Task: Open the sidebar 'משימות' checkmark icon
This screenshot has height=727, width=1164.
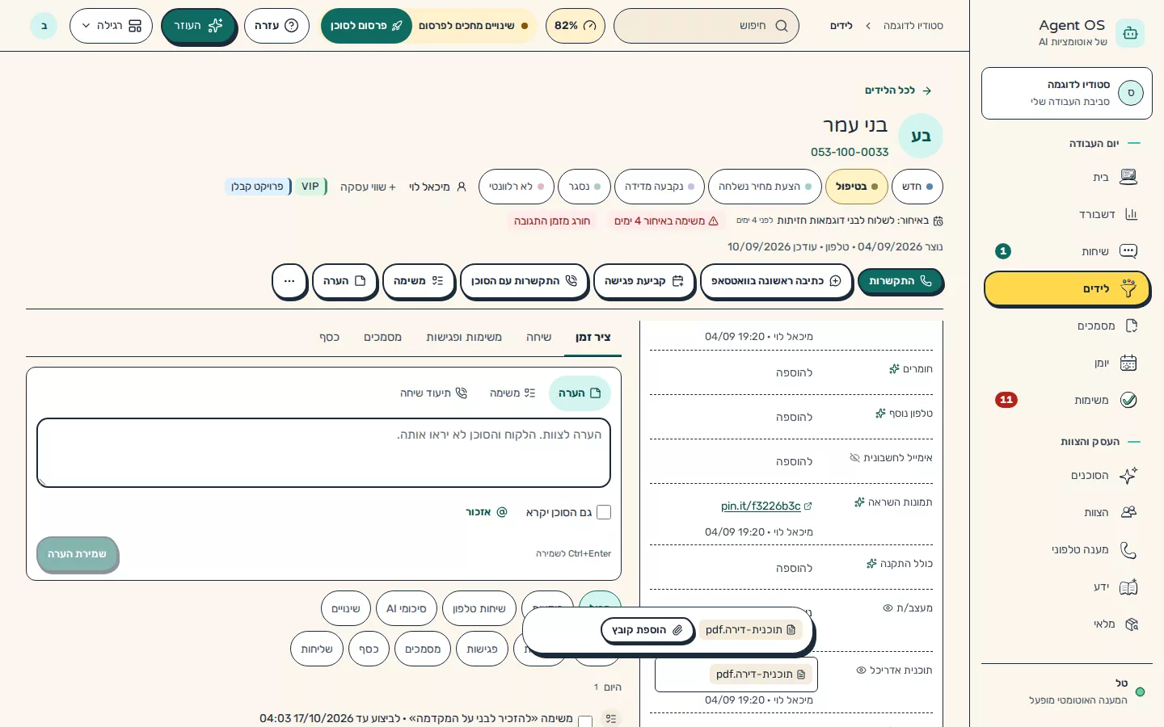Action: (x=1128, y=400)
